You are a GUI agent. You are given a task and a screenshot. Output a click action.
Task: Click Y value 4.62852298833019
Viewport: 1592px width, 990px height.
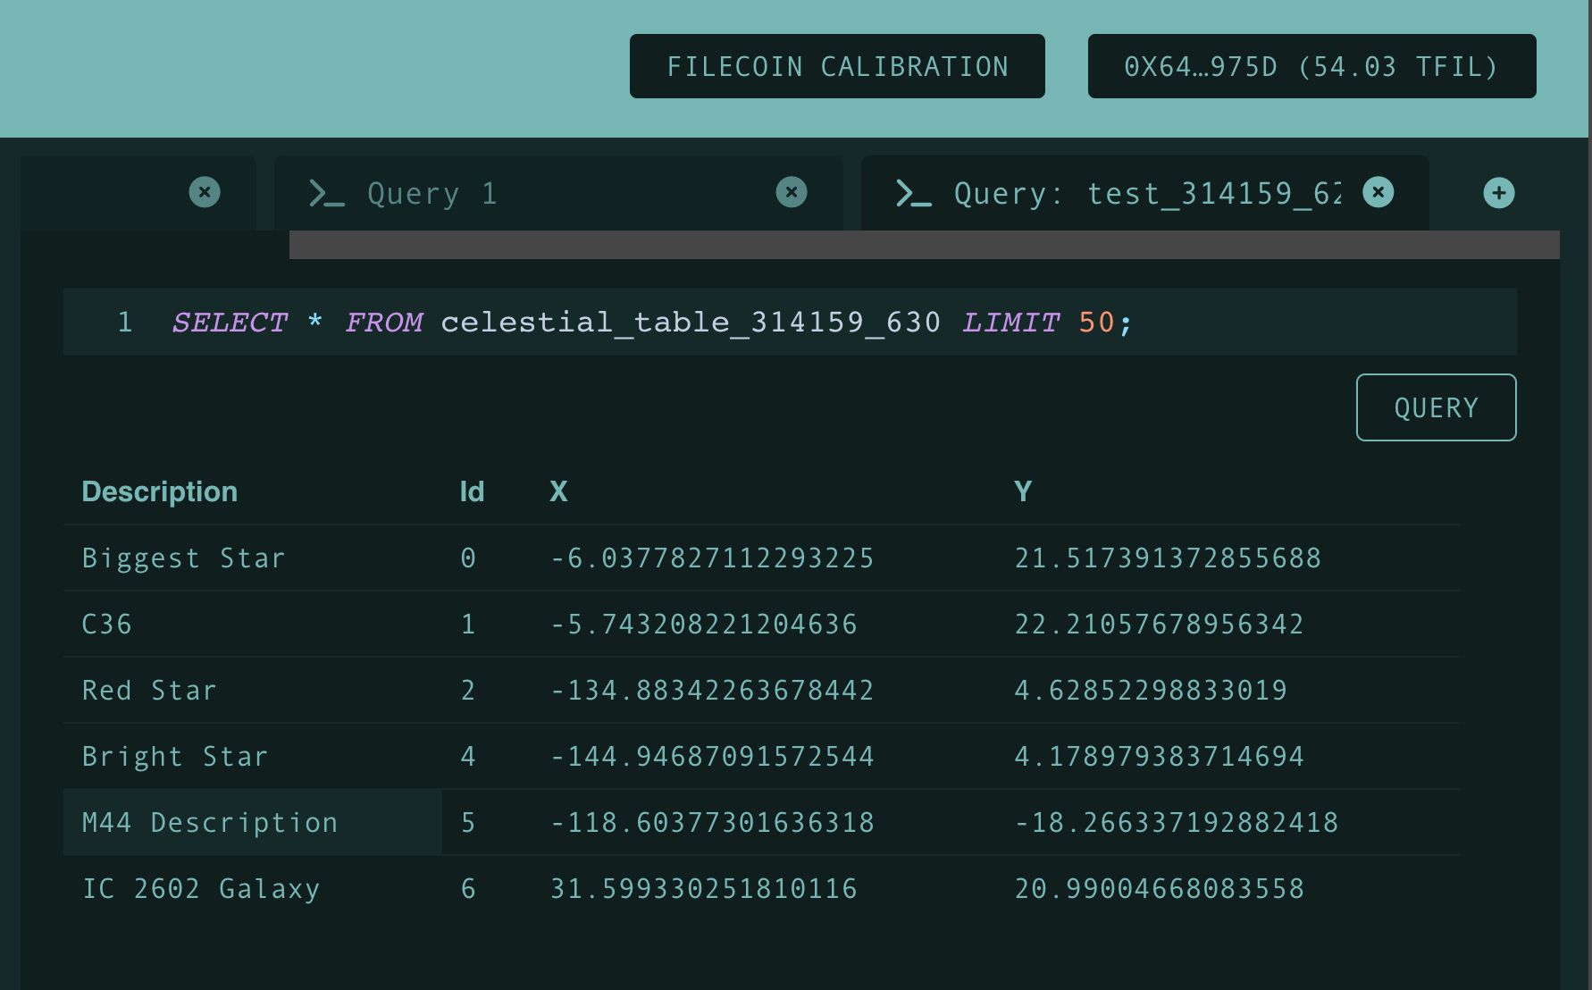pyautogui.click(x=1151, y=691)
